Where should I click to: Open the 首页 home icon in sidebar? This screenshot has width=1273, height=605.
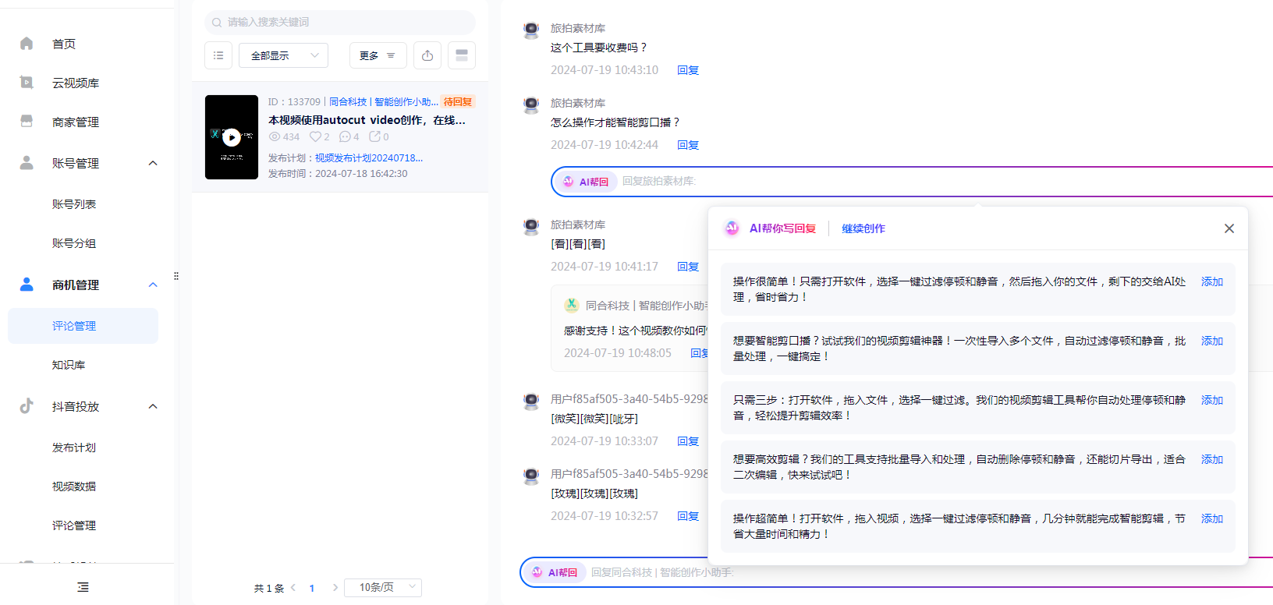27,44
